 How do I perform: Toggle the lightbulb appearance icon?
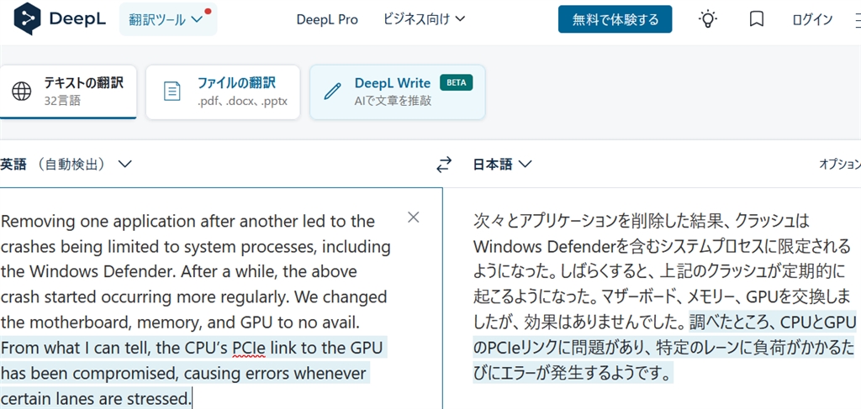(708, 19)
